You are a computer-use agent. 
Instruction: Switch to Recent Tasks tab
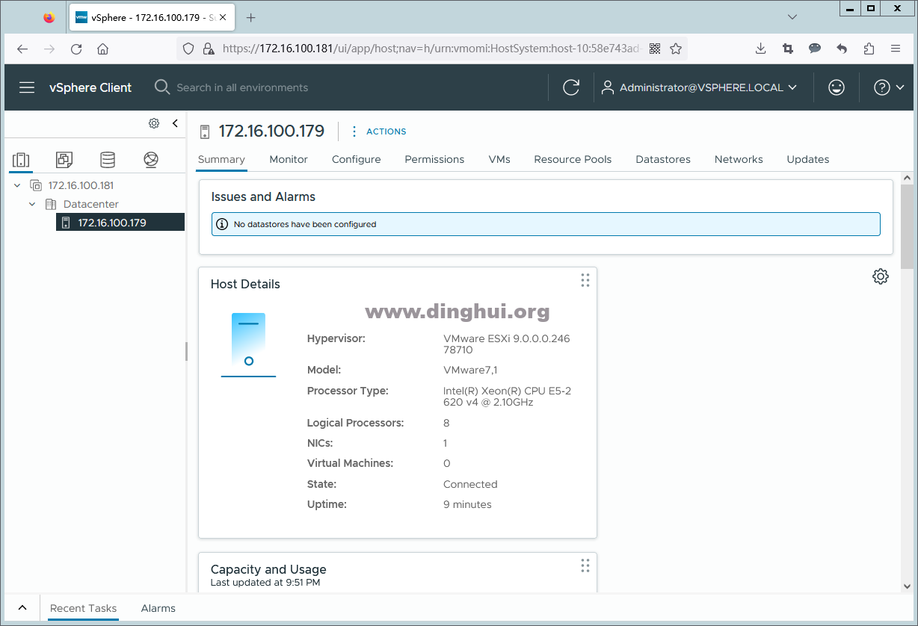(83, 608)
